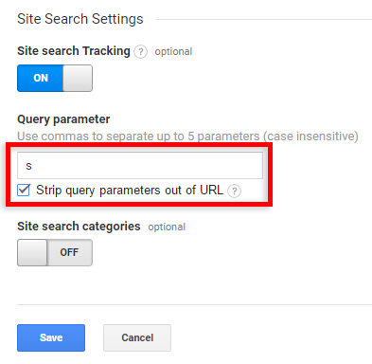Uncheck the Strip query parameters checkbox
This screenshot has width=372, height=364.
coord(24,191)
